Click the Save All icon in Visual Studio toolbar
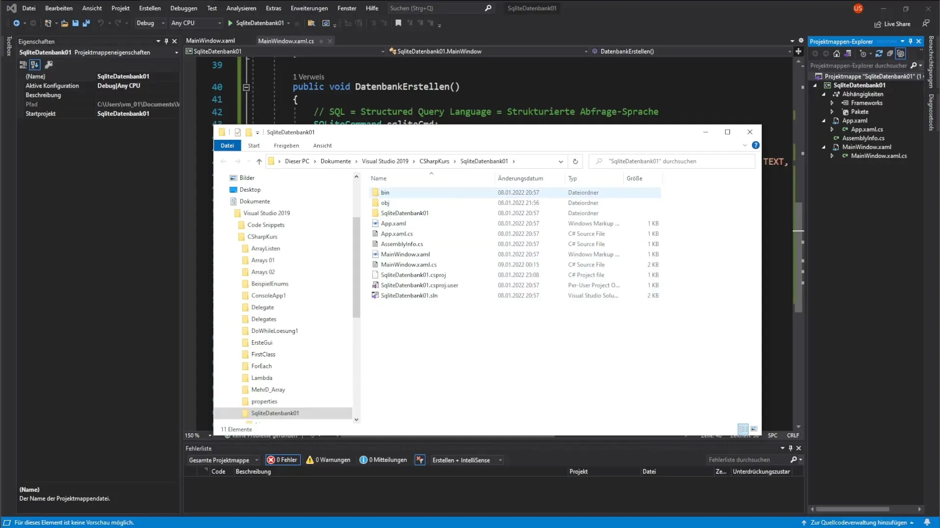This screenshot has height=528, width=940. click(x=86, y=23)
